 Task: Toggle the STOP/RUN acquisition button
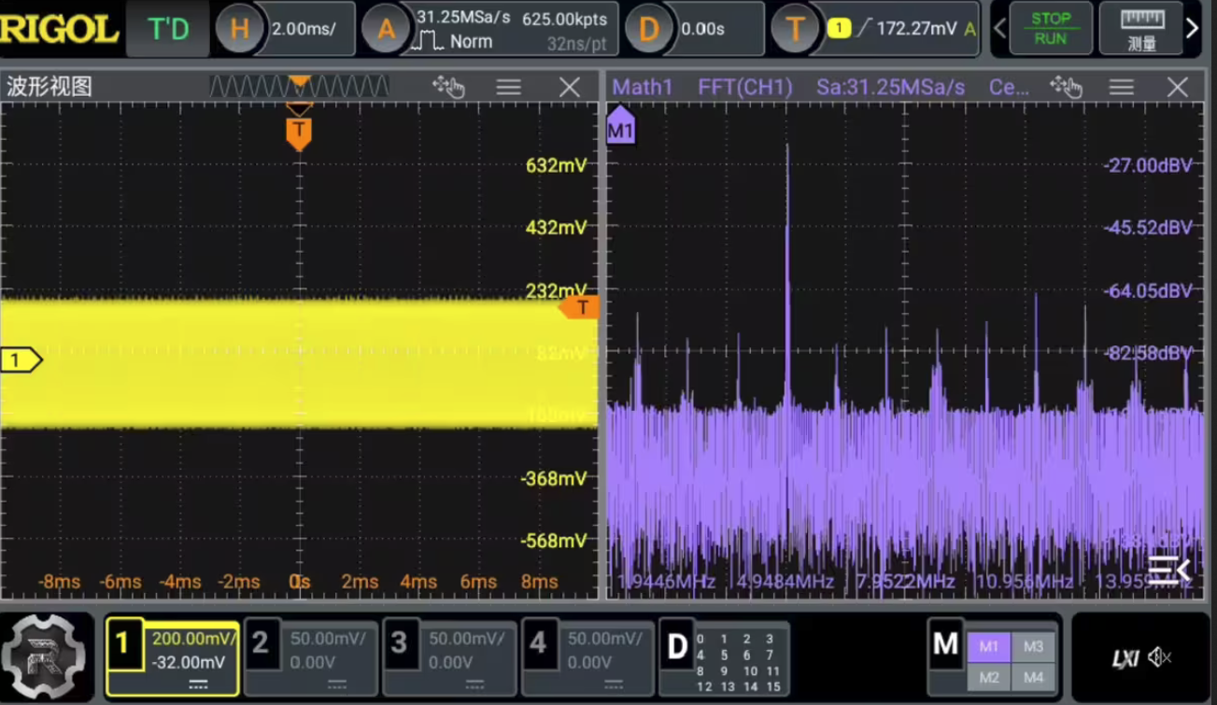point(1051,29)
